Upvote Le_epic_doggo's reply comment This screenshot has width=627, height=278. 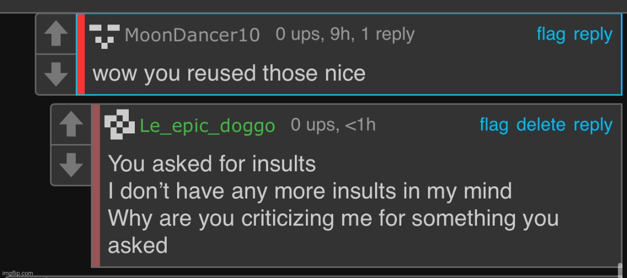tap(71, 125)
